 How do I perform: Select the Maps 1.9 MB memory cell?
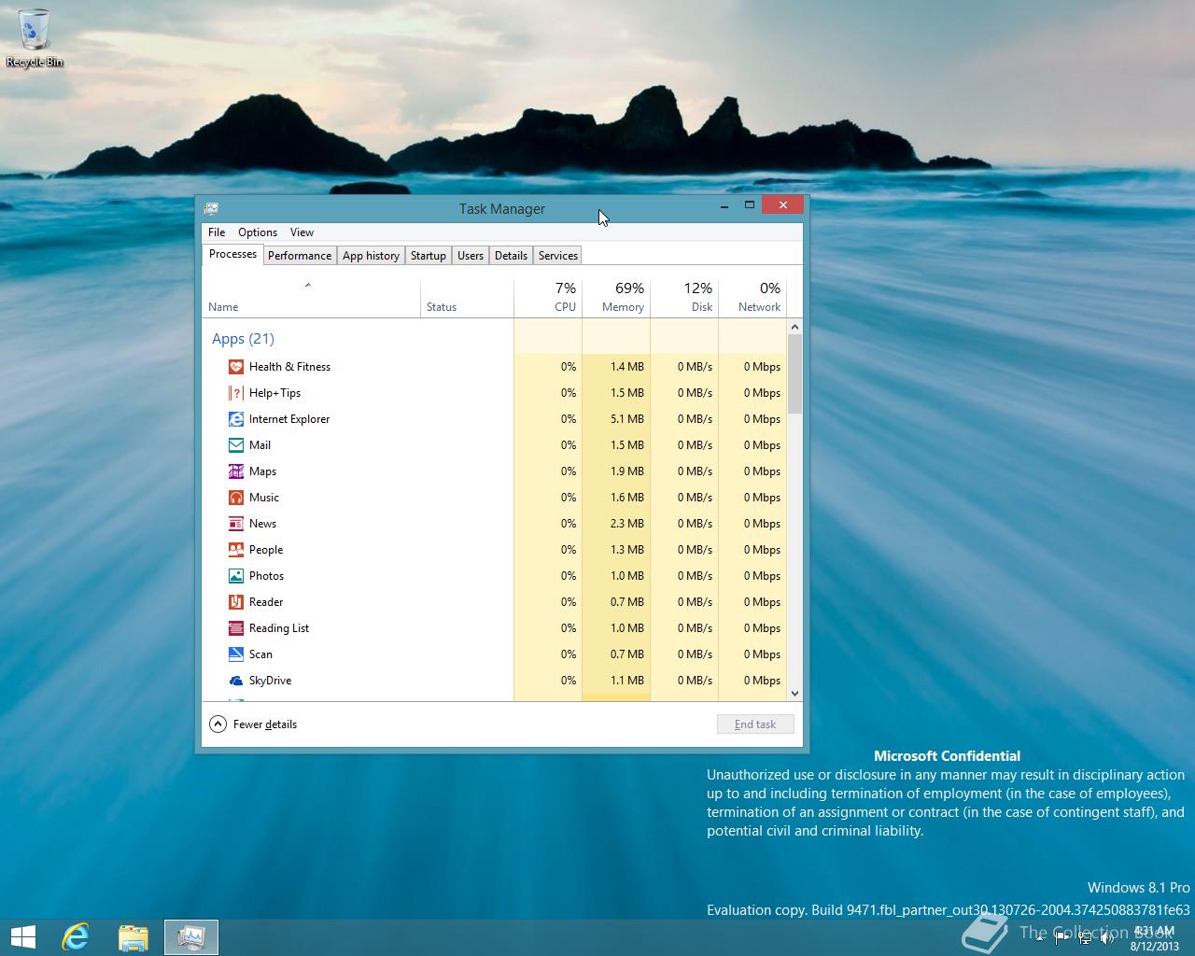[616, 471]
